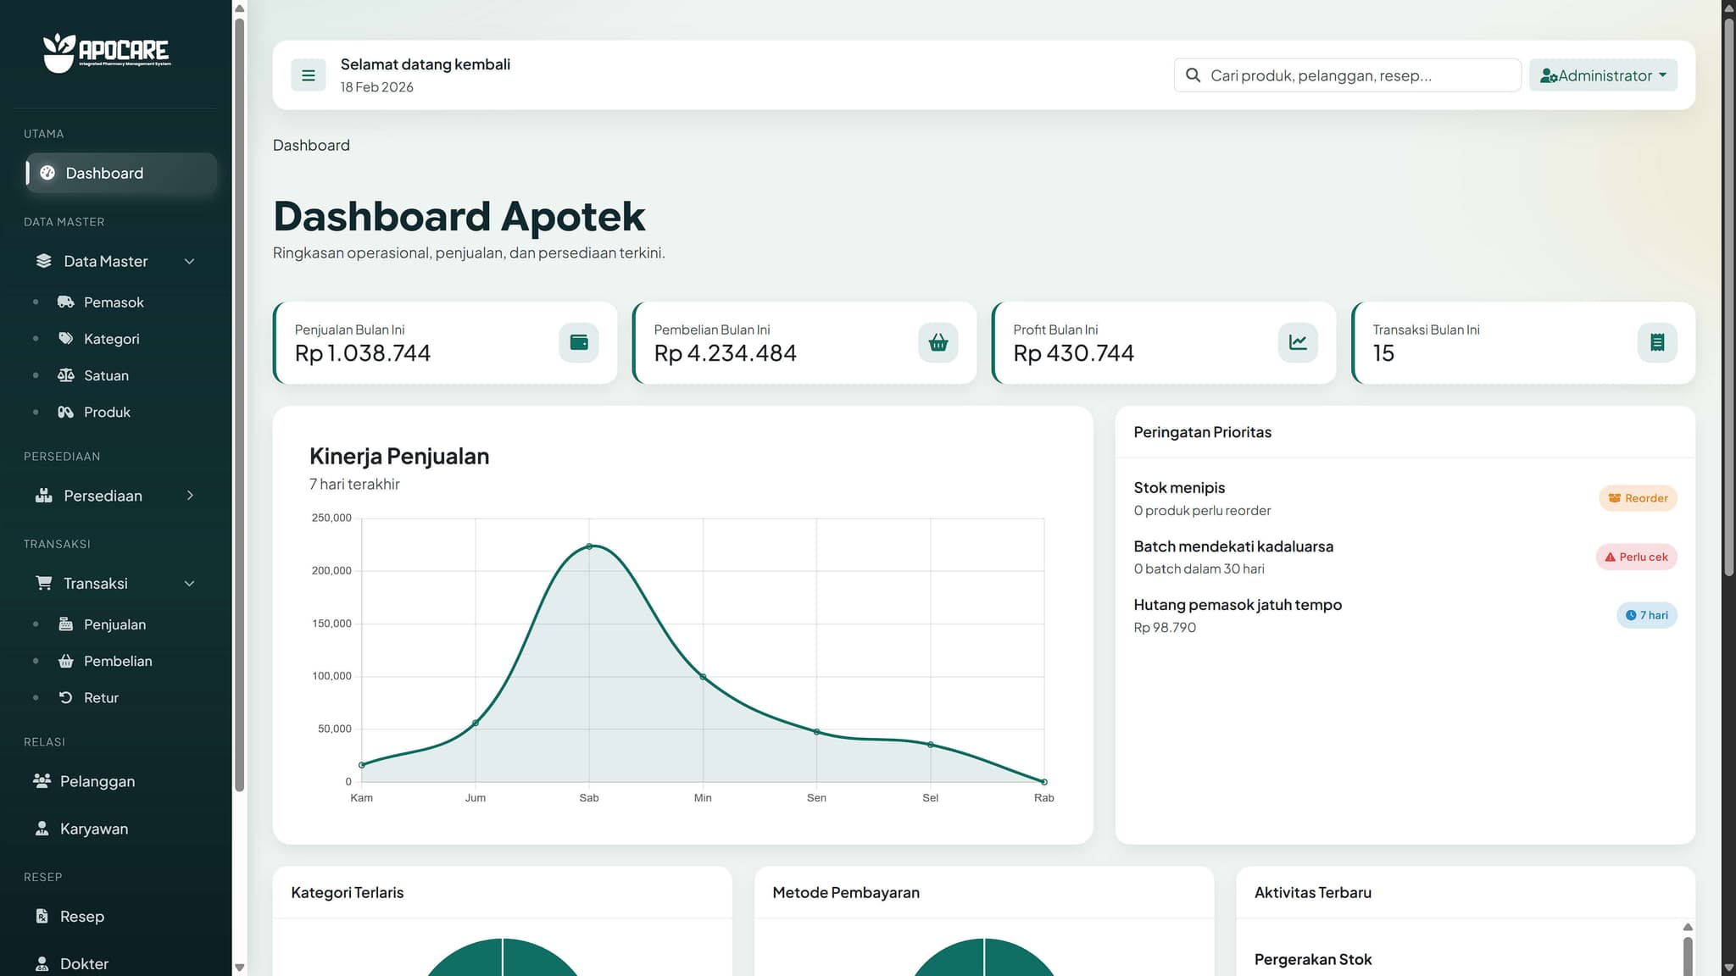Click the chart icon on Profit Bulan Ini card
The width and height of the screenshot is (1736, 976).
click(x=1297, y=342)
